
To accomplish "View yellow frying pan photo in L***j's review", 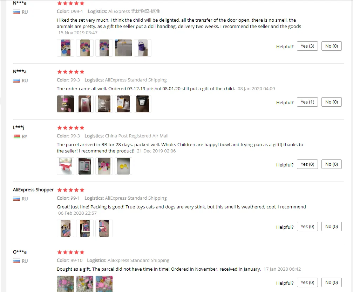I will (123, 166).
